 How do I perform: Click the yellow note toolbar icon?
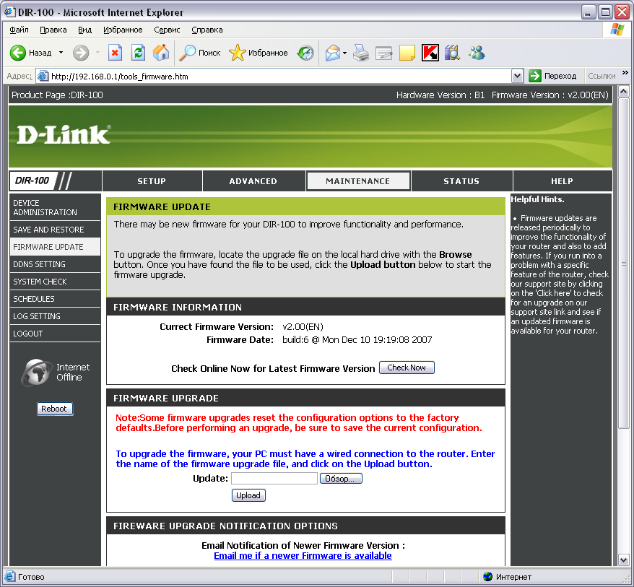tap(407, 53)
